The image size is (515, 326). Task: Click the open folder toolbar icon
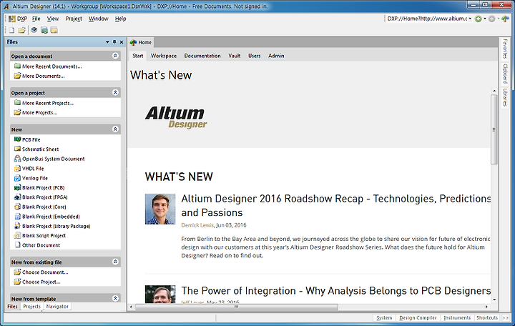point(21,30)
